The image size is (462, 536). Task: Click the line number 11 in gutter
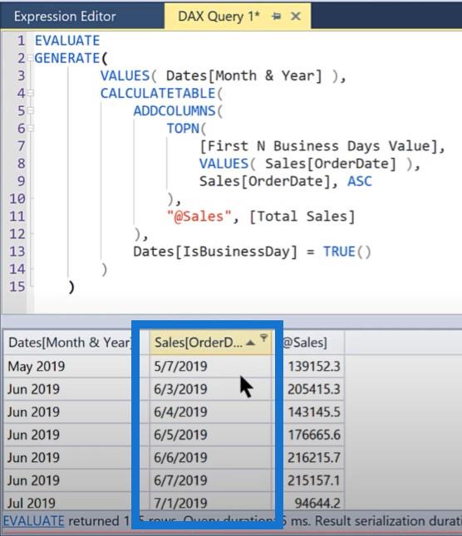click(17, 217)
